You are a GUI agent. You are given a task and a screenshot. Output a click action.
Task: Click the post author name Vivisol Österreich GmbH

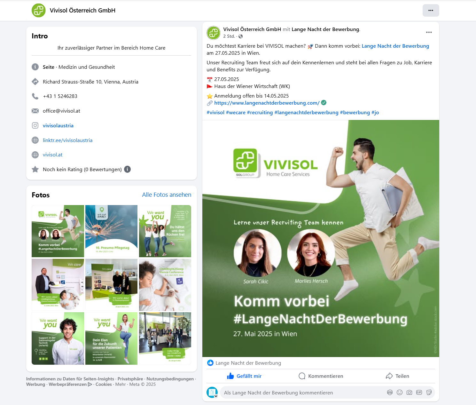pyautogui.click(x=252, y=29)
